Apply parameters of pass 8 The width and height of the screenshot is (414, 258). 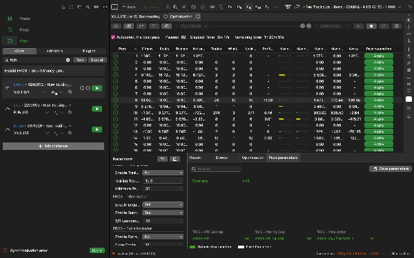click(379, 100)
